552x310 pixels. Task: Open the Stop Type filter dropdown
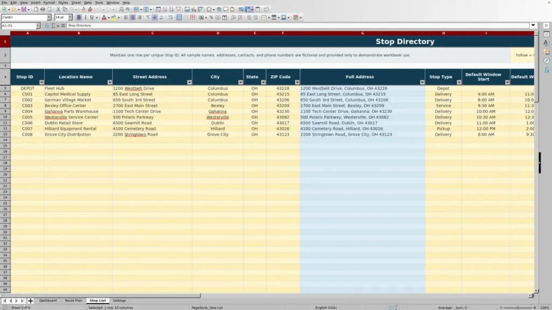(459, 82)
